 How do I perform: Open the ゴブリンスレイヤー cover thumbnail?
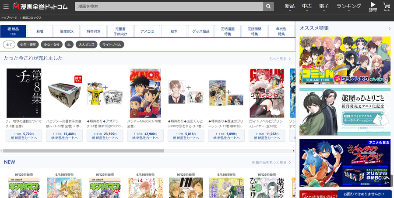pos(267,93)
